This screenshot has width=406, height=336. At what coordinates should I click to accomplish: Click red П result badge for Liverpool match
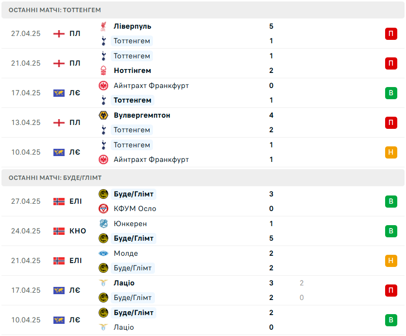pos(391,34)
